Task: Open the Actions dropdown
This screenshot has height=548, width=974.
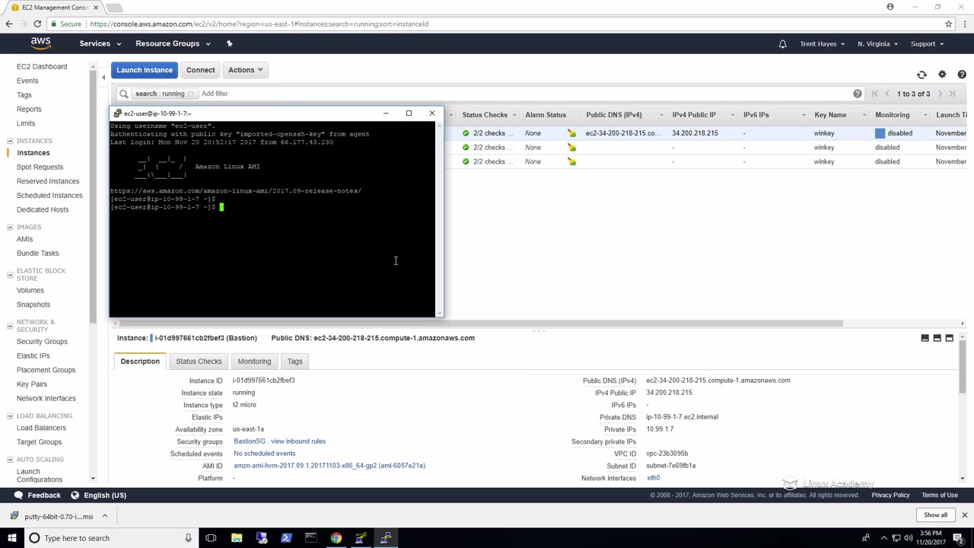Action: [246, 70]
